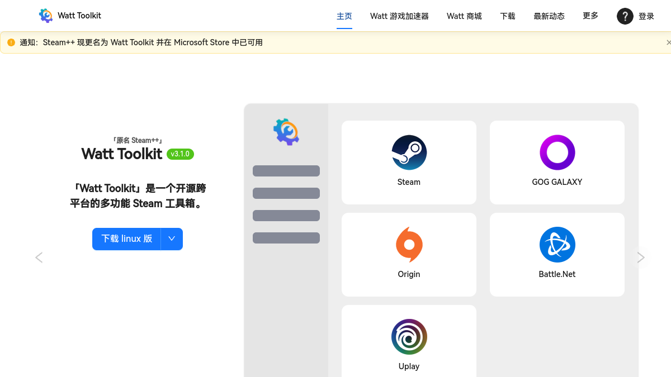Click the open-source Steam toolbox description

(x=138, y=195)
